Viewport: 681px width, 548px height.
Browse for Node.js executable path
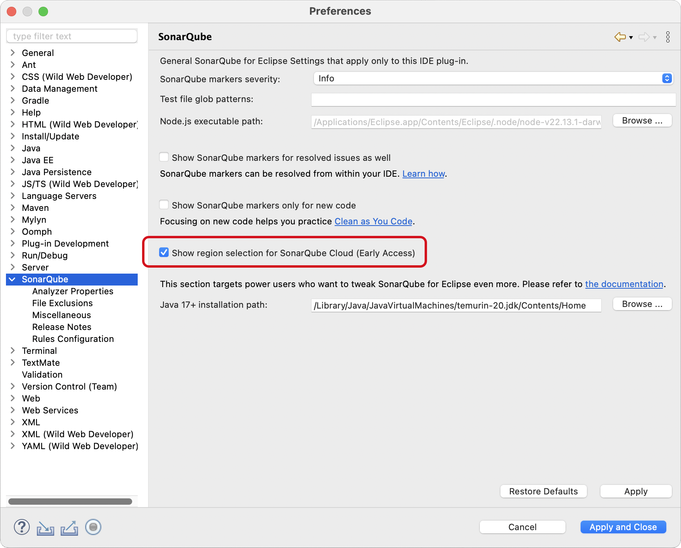coord(642,120)
